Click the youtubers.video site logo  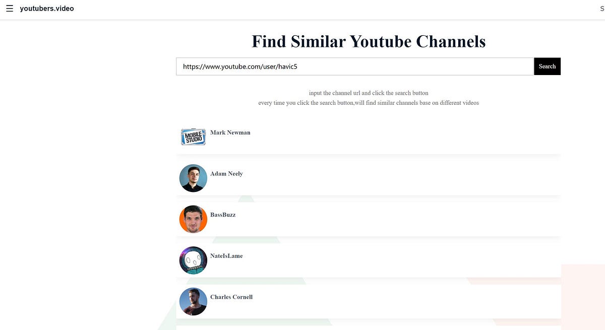coord(46,8)
